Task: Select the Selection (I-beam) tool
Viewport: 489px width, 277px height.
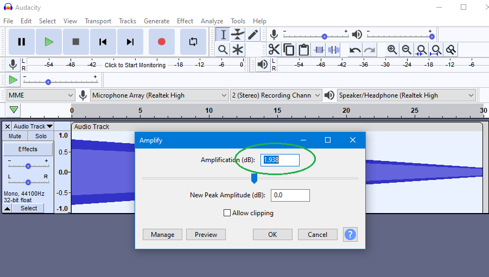Action: click(x=223, y=35)
